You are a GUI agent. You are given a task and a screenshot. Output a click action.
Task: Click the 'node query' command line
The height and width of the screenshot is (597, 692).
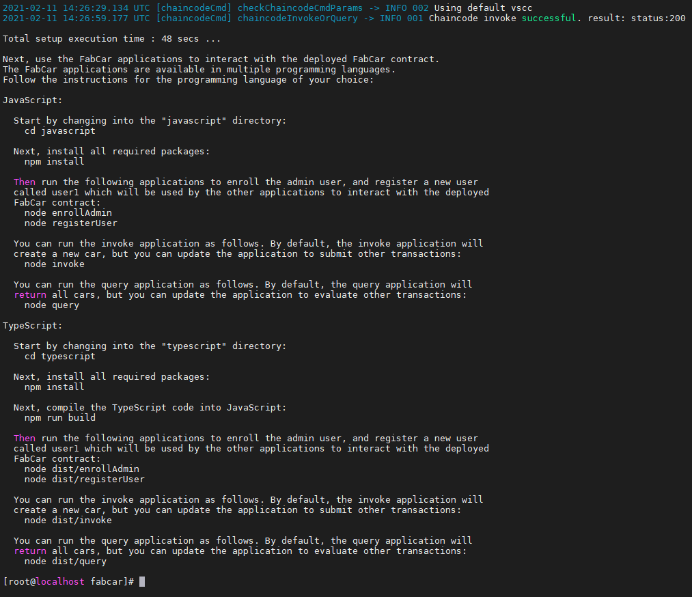tap(52, 305)
